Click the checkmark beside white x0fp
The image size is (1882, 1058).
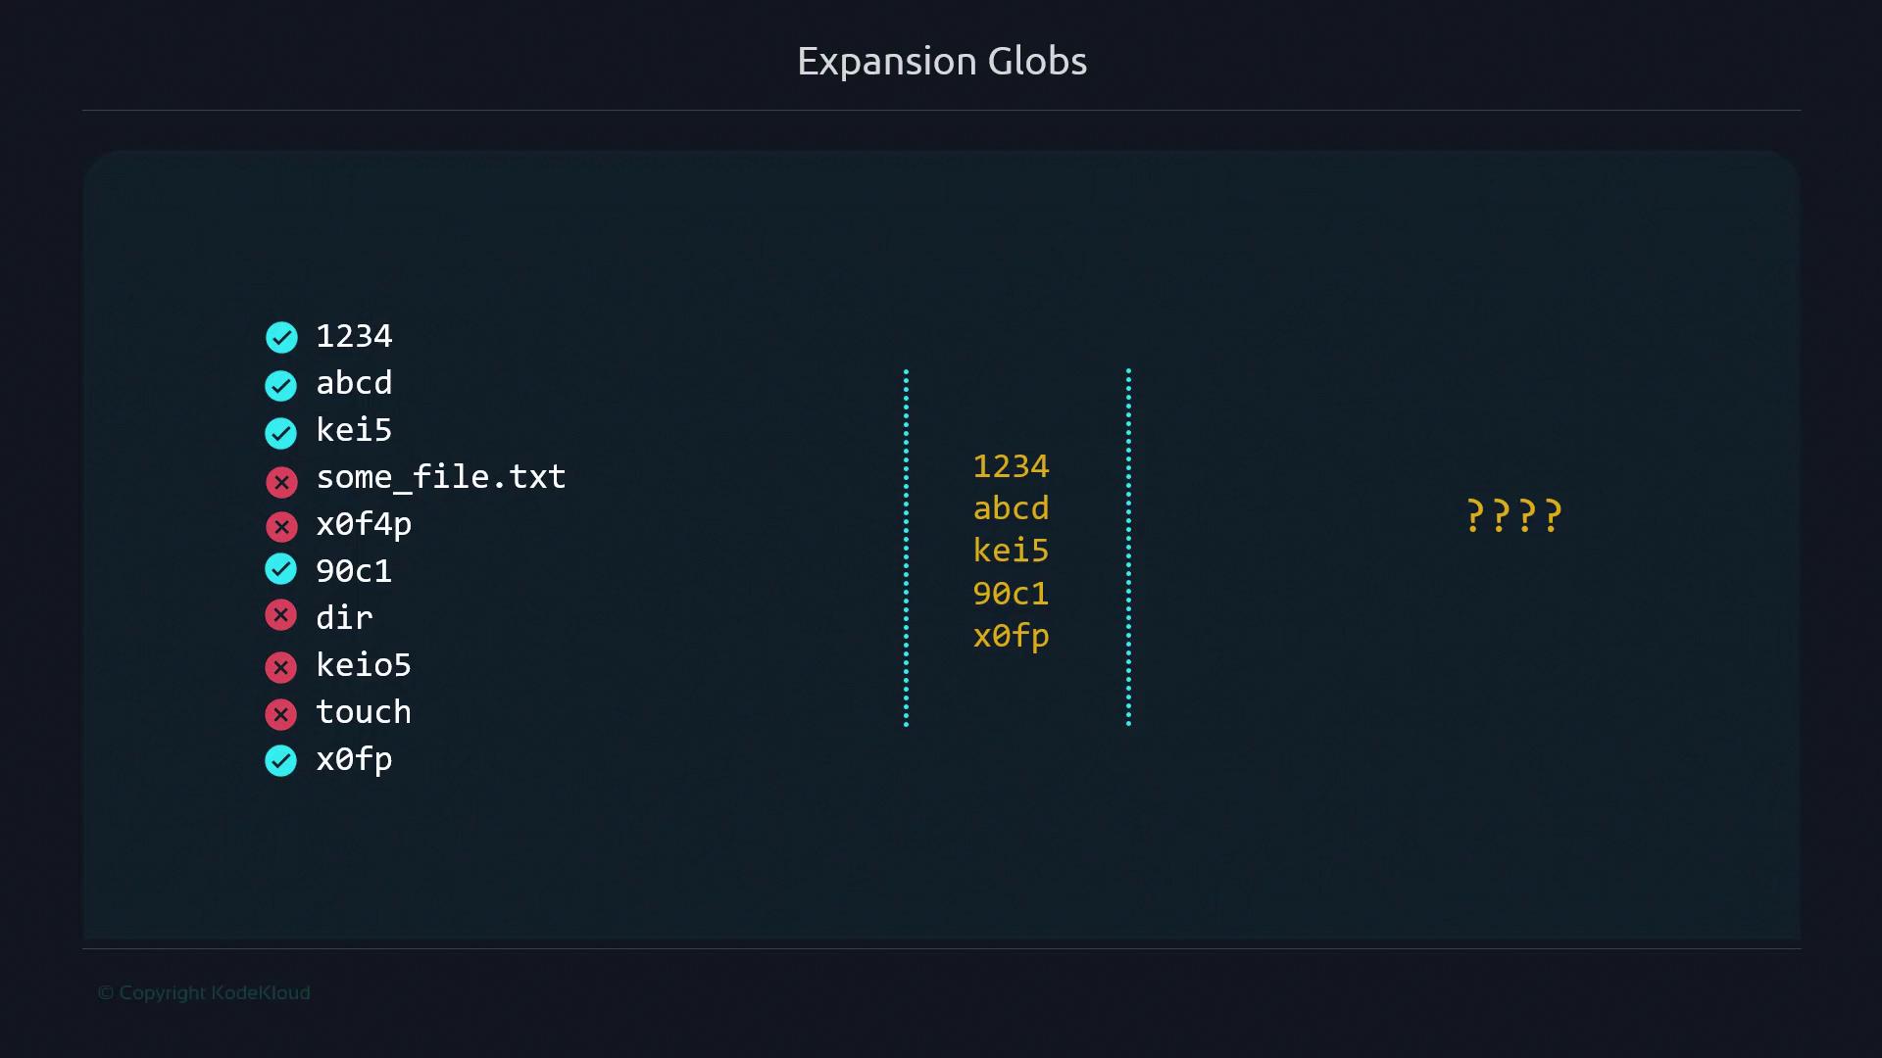pos(281,760)
